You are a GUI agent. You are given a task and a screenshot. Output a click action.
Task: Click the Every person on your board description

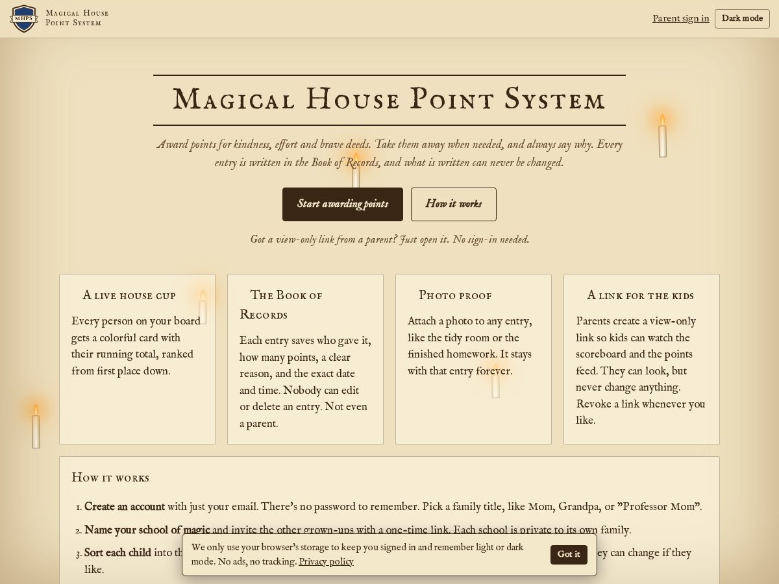tap(136, 346)
